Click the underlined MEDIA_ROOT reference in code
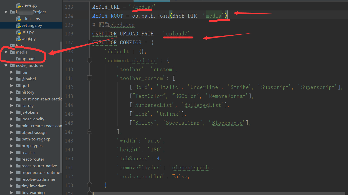Screen dimensions: 348x195 [107, 16]
